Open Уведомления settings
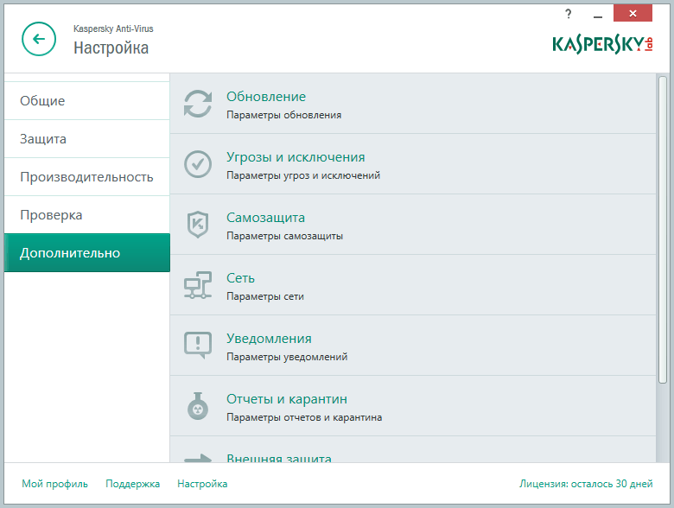674x508 pixels. coord(269,339)
